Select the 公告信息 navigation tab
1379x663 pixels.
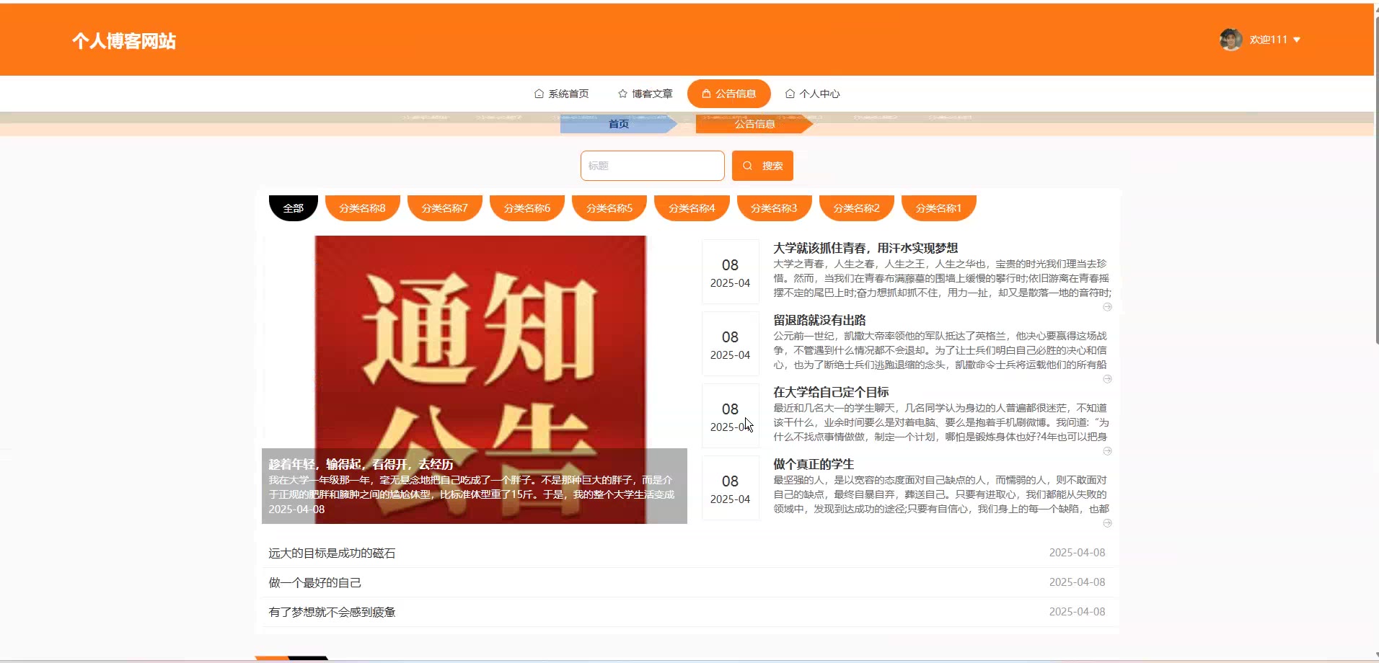[728, 94]
